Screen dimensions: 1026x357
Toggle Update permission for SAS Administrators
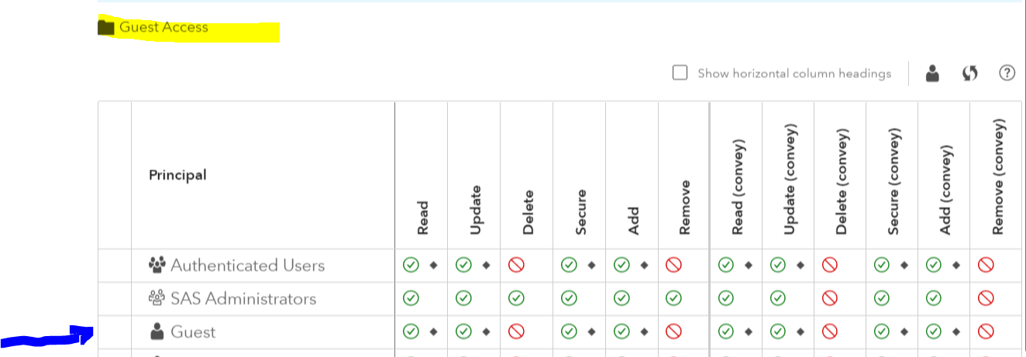[463, 299]
